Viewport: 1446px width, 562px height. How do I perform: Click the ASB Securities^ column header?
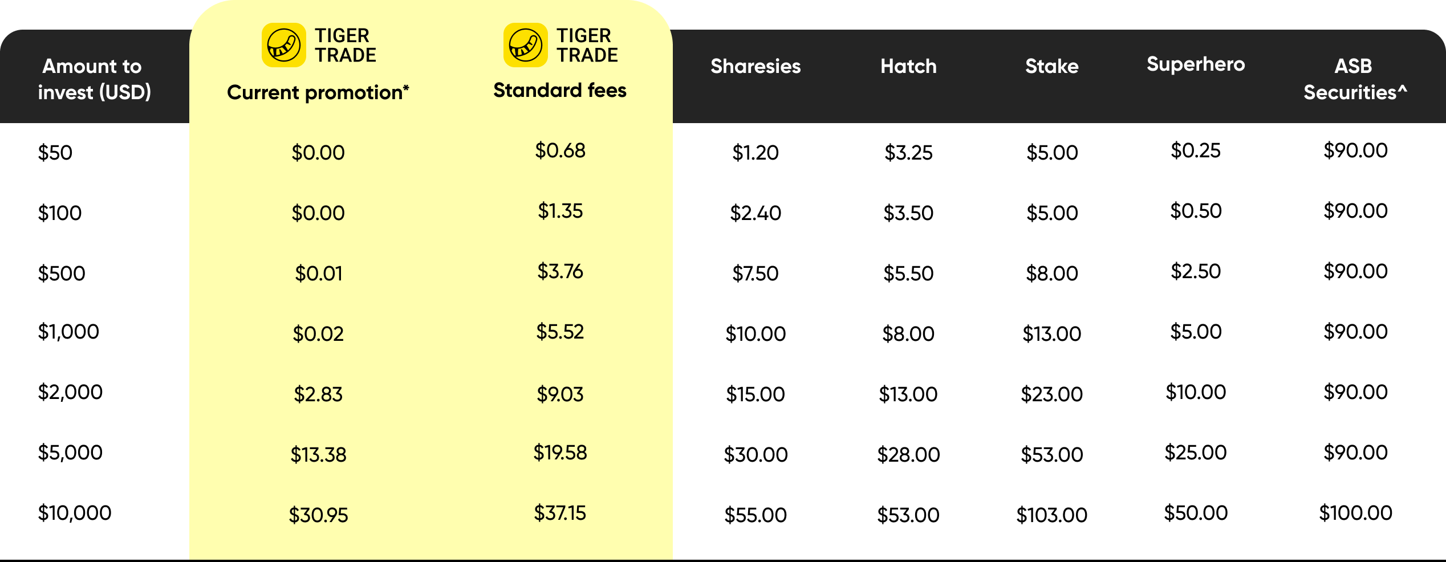pyautogui.click(x=1355, y=79)
